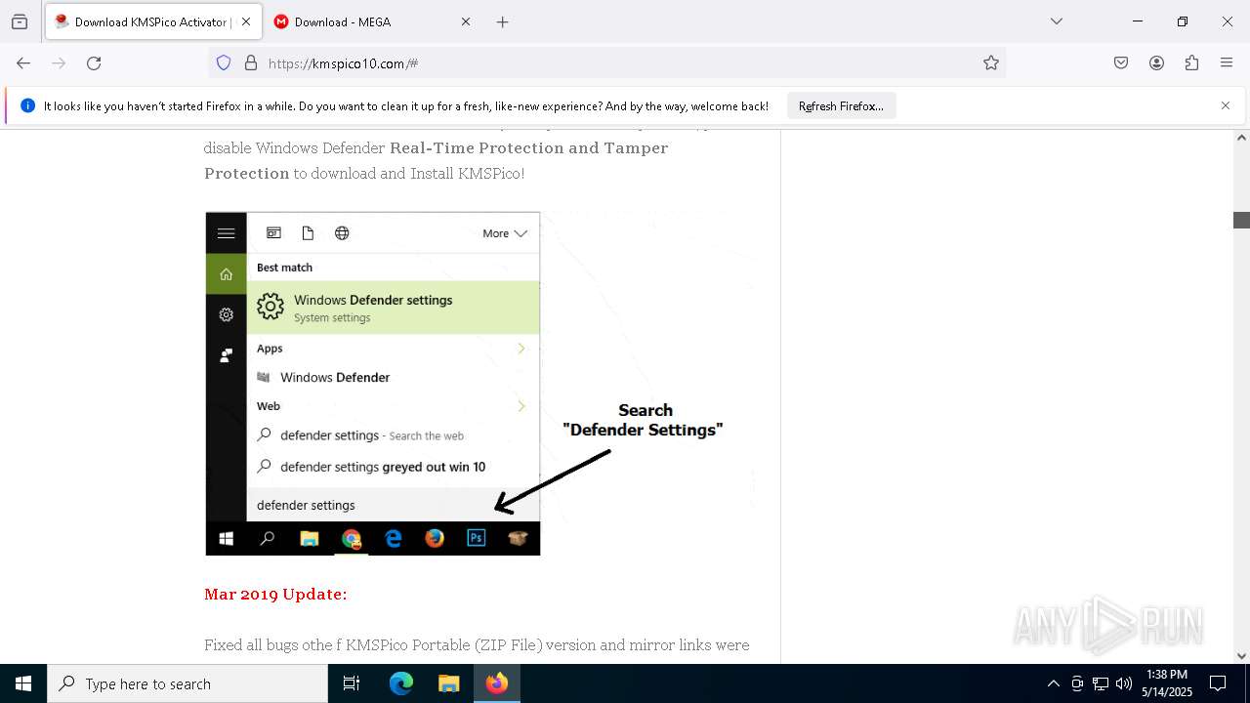Open the Firefox account icon

click(1156, 63)
